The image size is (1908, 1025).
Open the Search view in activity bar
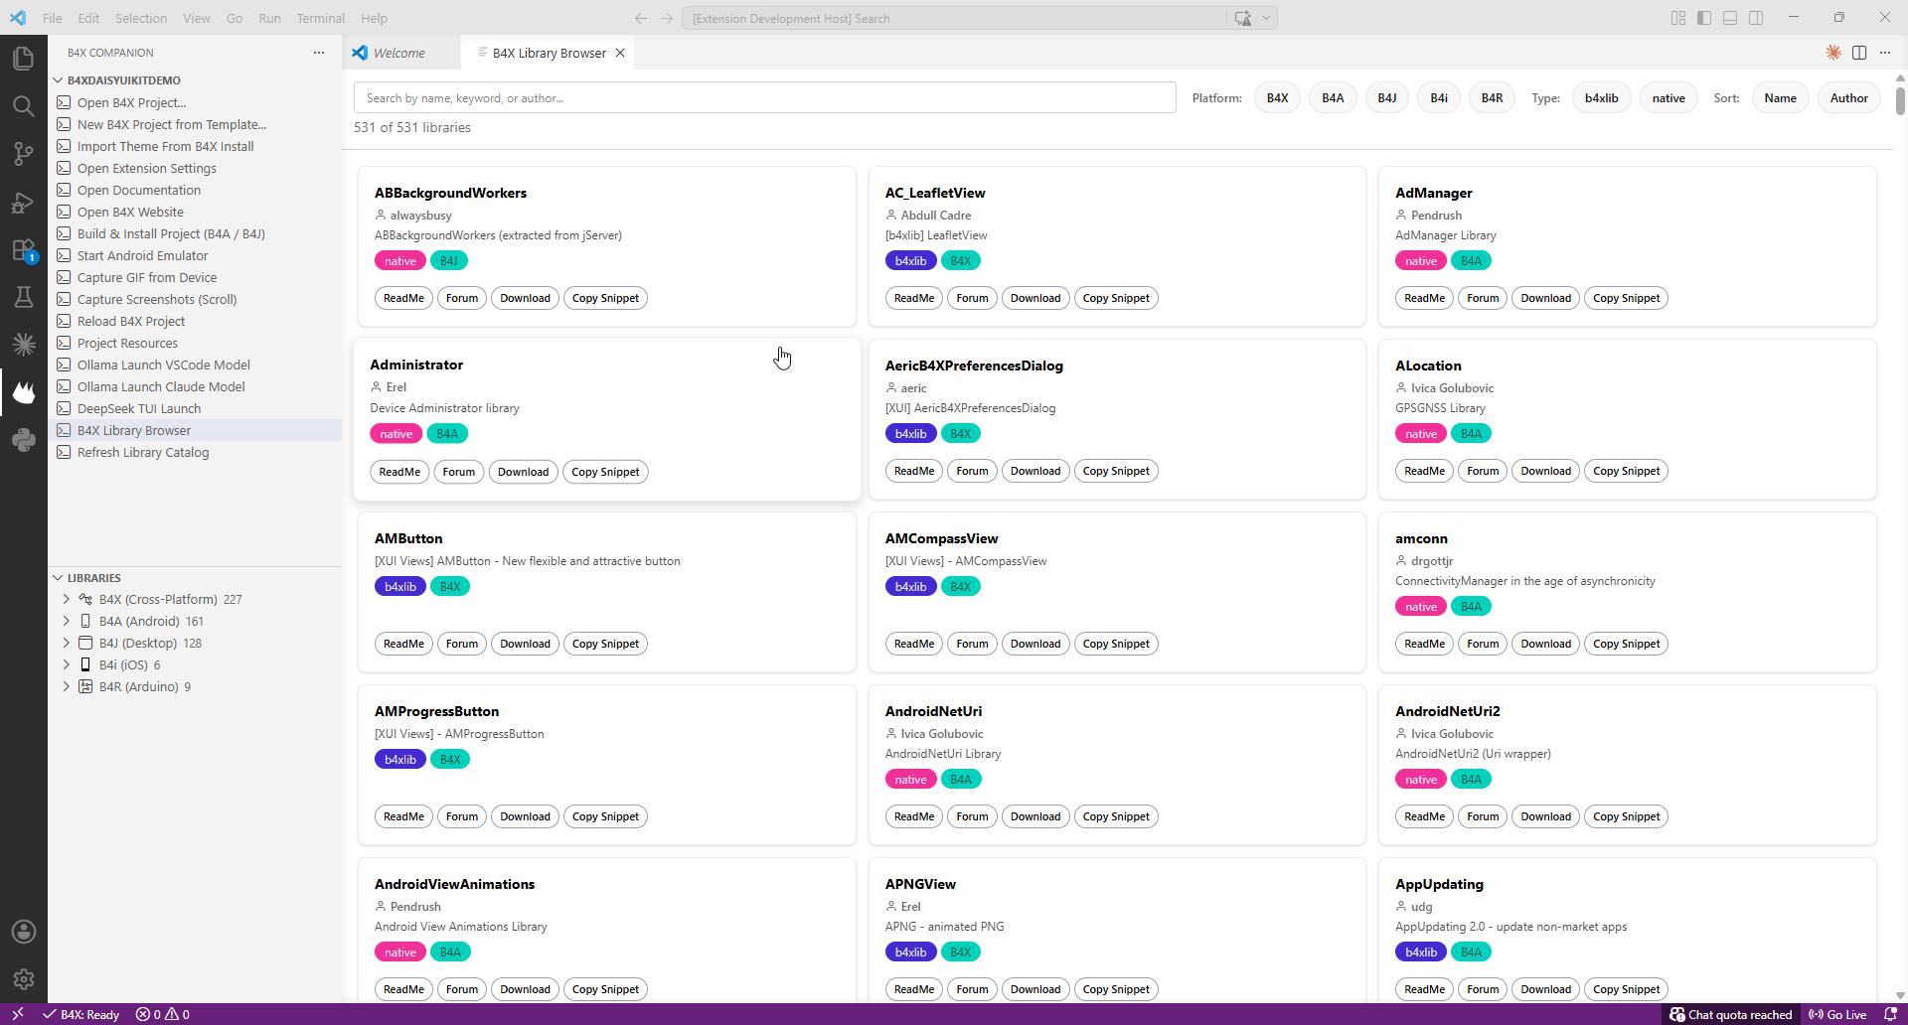[24, 106]
